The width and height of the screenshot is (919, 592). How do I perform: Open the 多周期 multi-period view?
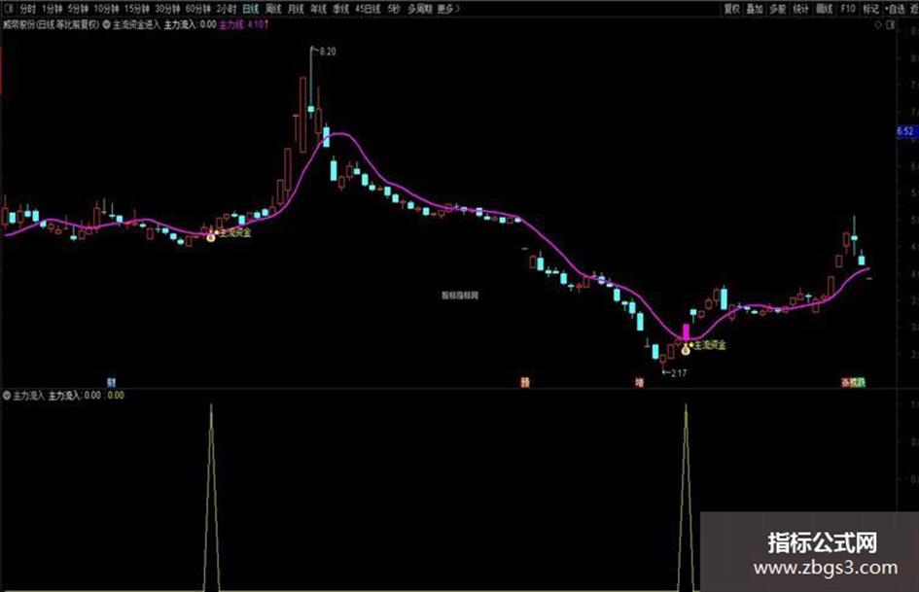(x=420, y=9)
